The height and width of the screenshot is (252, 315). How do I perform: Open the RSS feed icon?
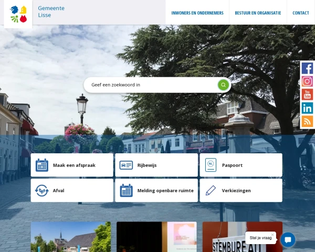pos(307,121)
